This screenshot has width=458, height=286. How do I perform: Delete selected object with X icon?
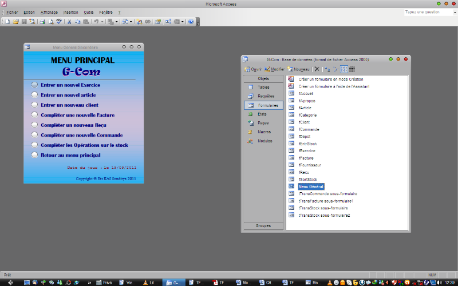click(x=317, y=69)
